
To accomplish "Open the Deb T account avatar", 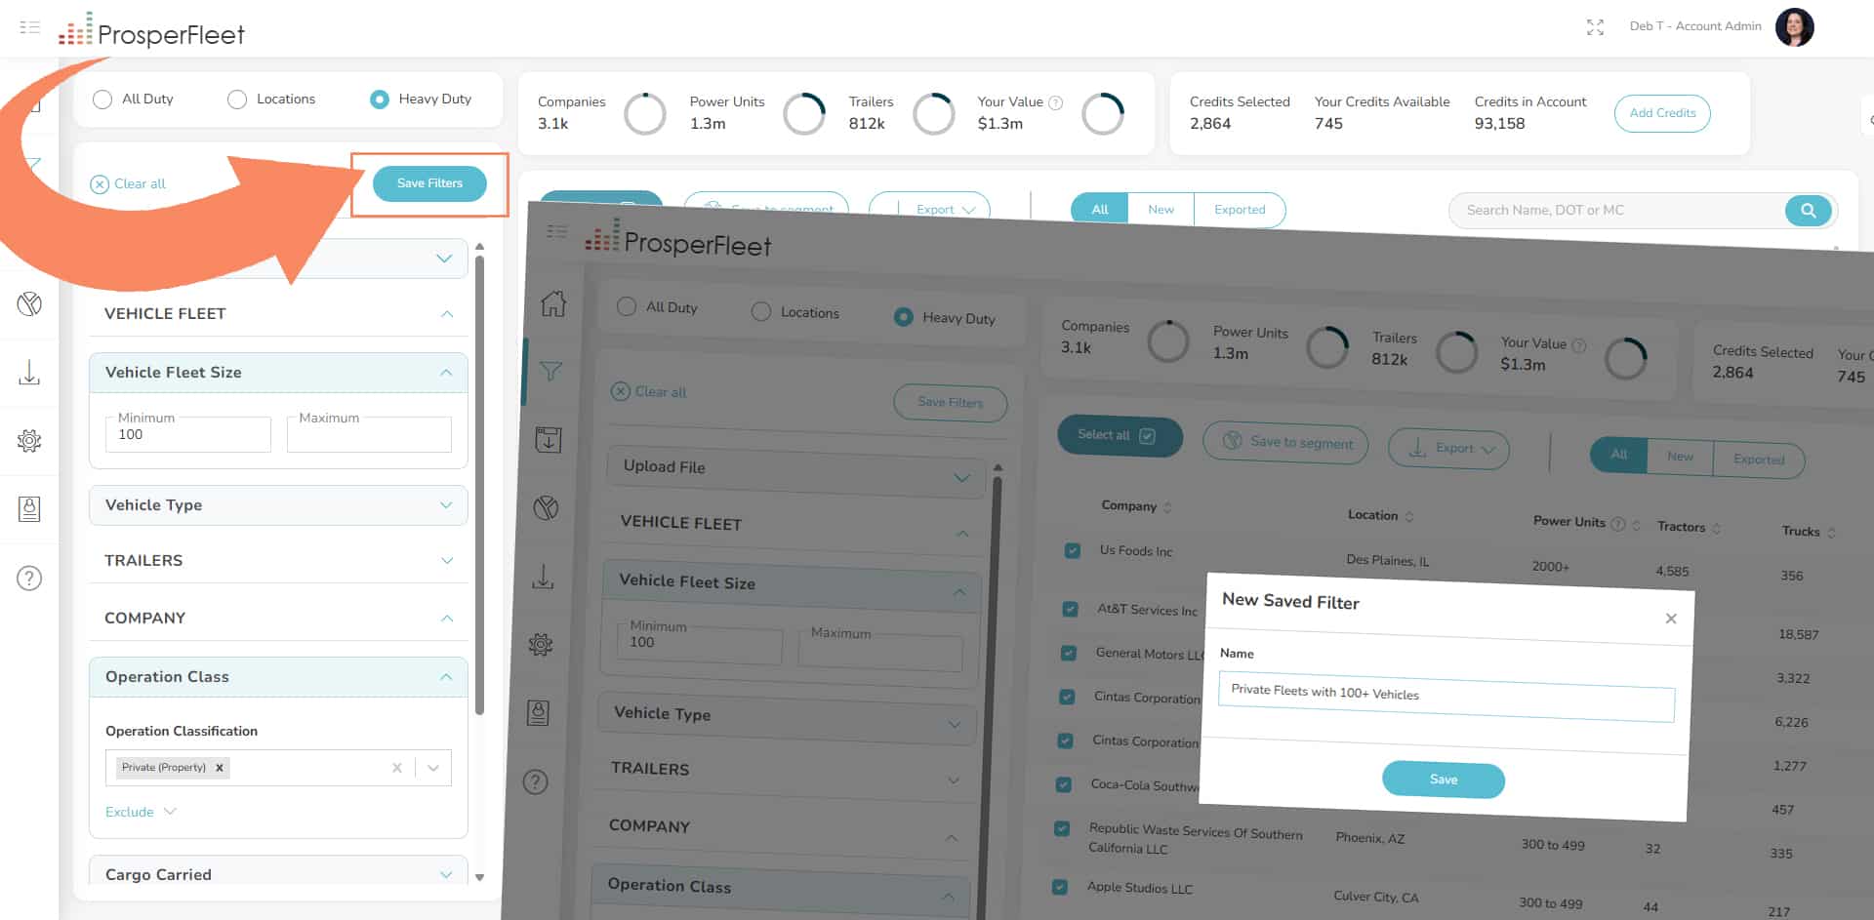I will [1794, 27].
